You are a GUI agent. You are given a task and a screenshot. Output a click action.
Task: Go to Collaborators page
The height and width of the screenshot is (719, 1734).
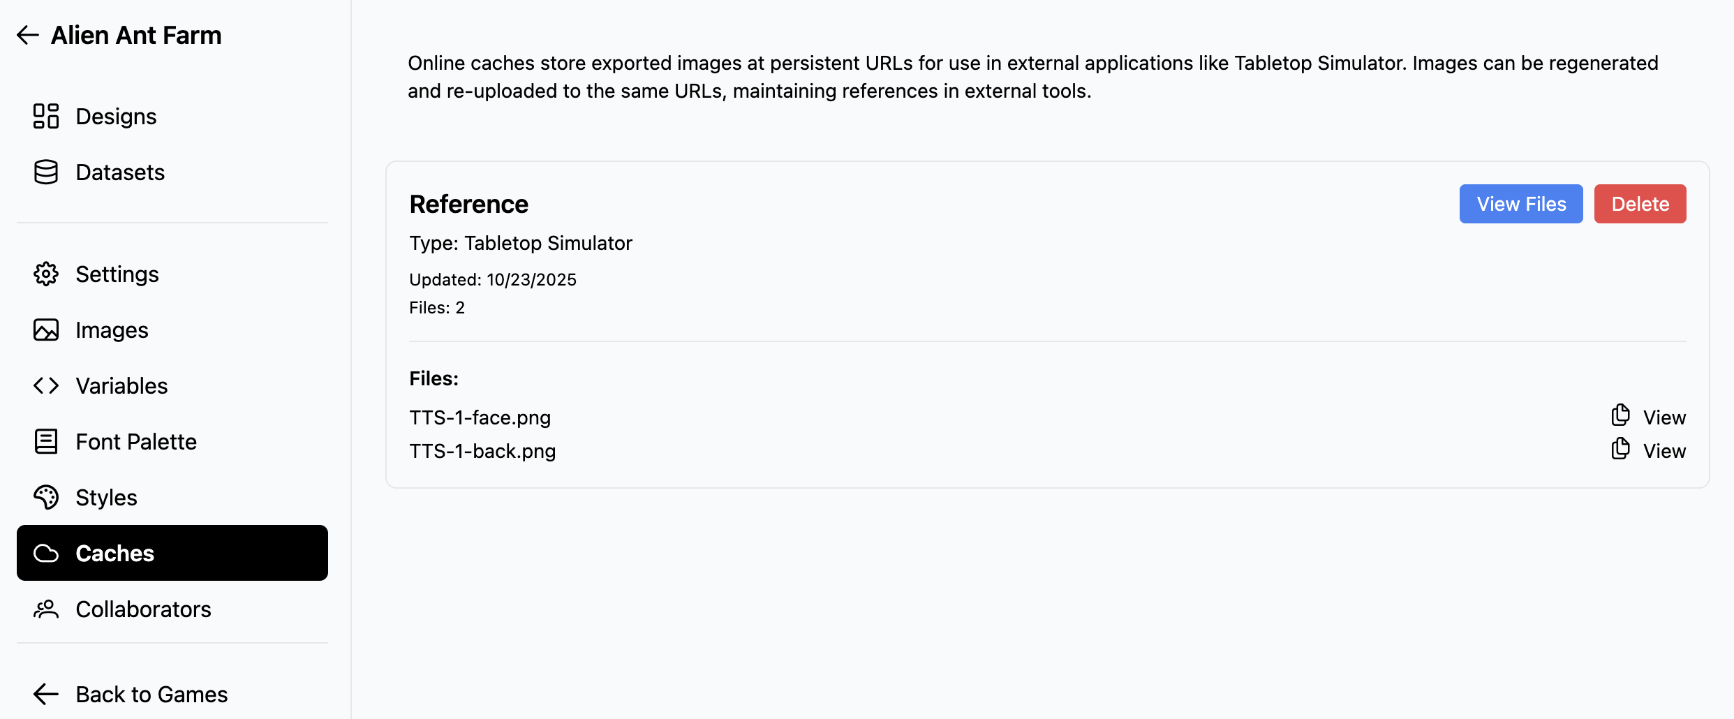(143, 609)
